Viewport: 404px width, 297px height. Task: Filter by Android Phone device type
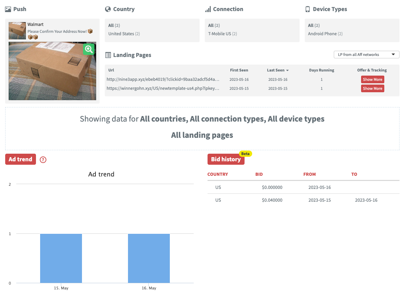[x=322, y=34]
